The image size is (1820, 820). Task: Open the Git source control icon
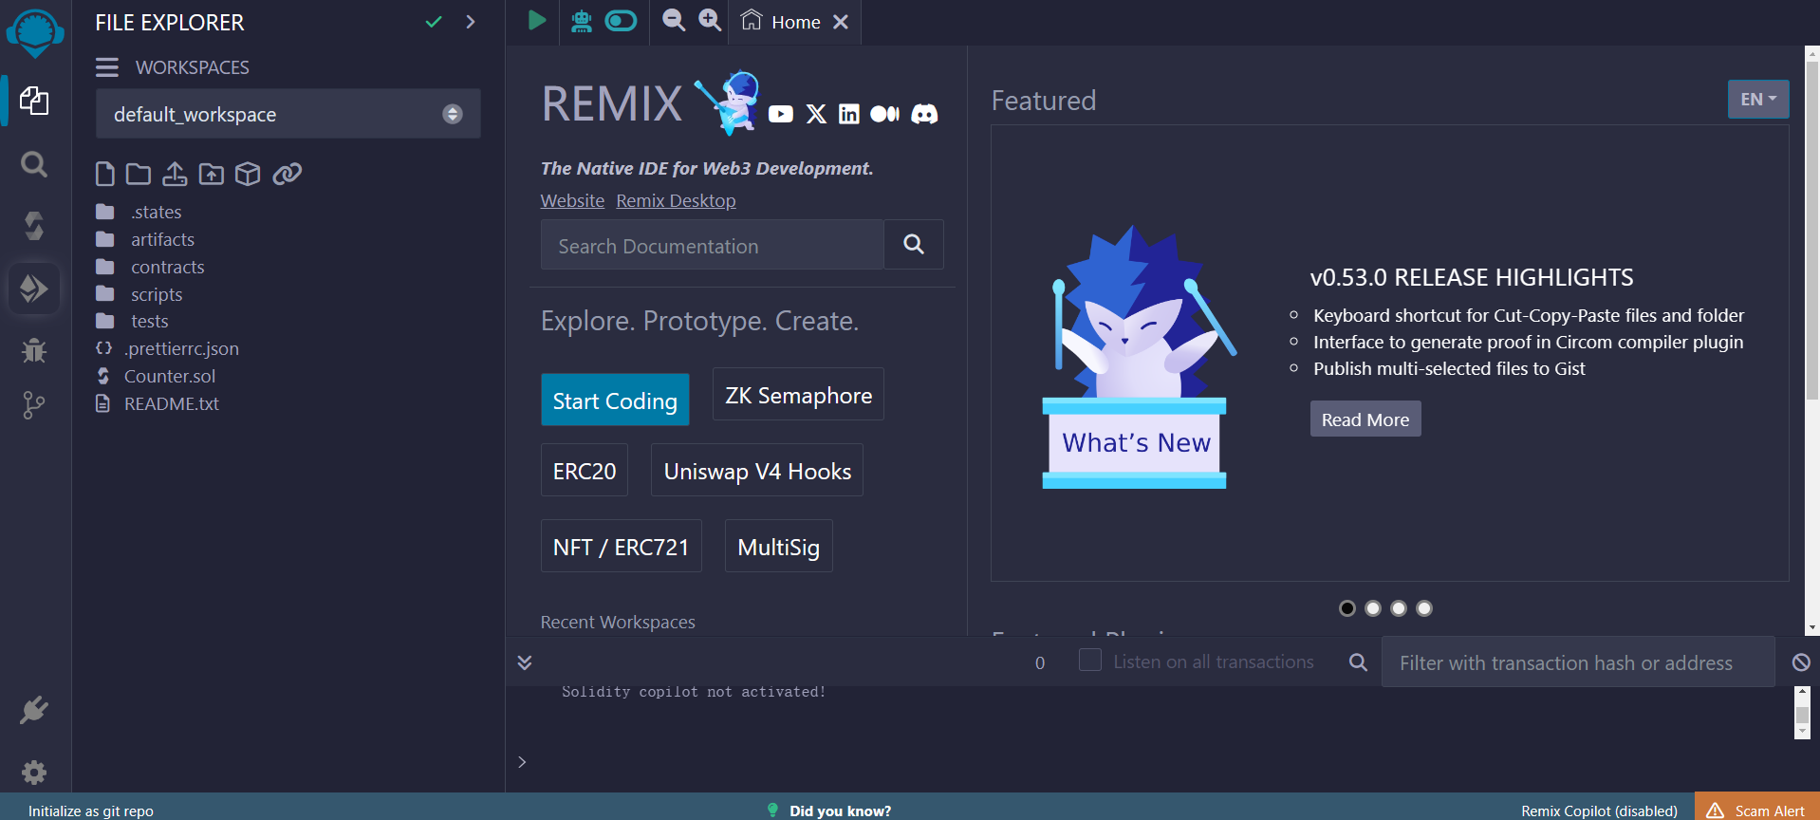coord(34,405)
